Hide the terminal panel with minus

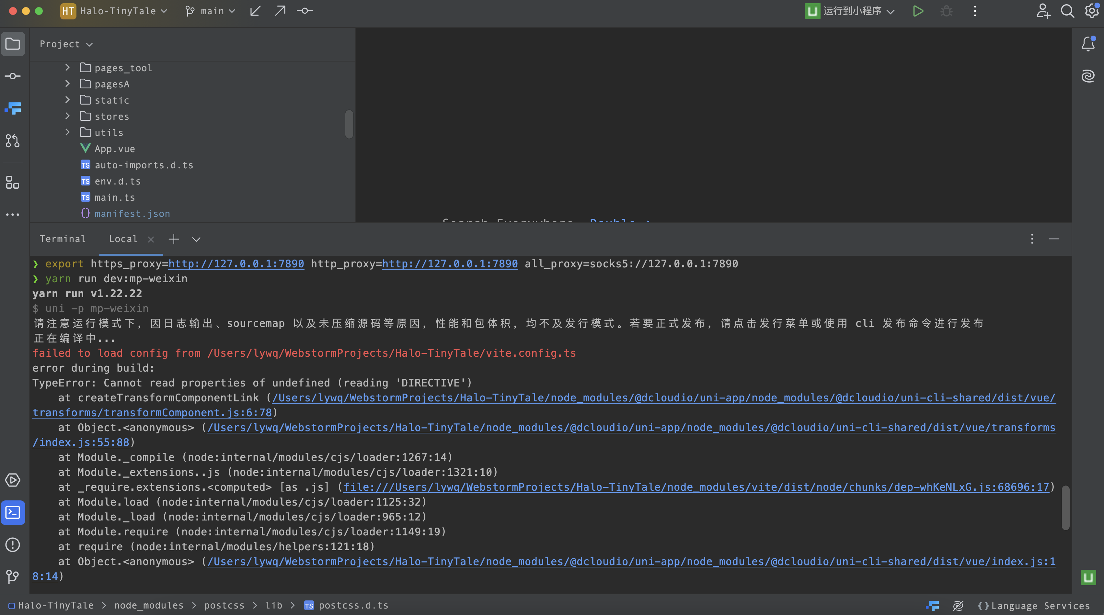(x=1054, y=239)
